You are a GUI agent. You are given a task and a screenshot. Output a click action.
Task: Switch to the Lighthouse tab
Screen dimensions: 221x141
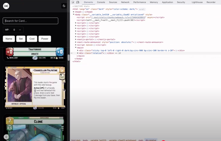tap(197, 2)
